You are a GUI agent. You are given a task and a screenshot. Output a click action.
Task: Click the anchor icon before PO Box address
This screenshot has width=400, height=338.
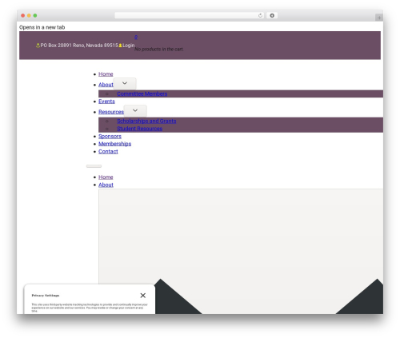tap(38, 46)
